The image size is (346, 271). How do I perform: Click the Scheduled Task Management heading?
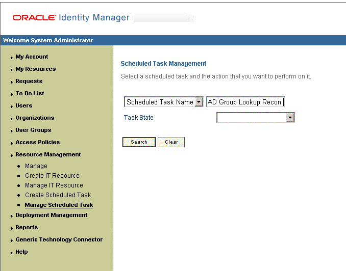pos(163,64)
